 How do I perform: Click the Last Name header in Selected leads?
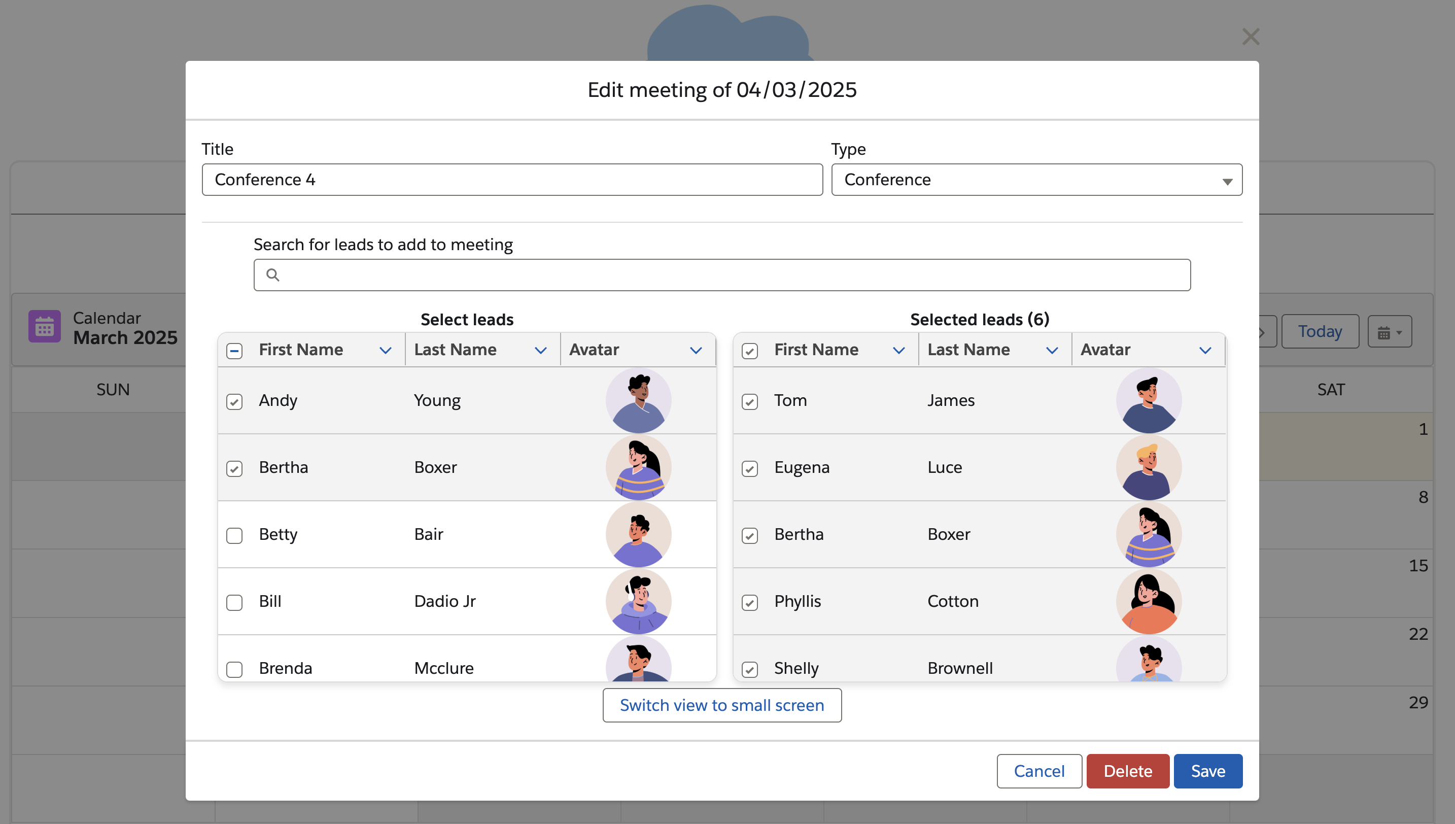968,350
